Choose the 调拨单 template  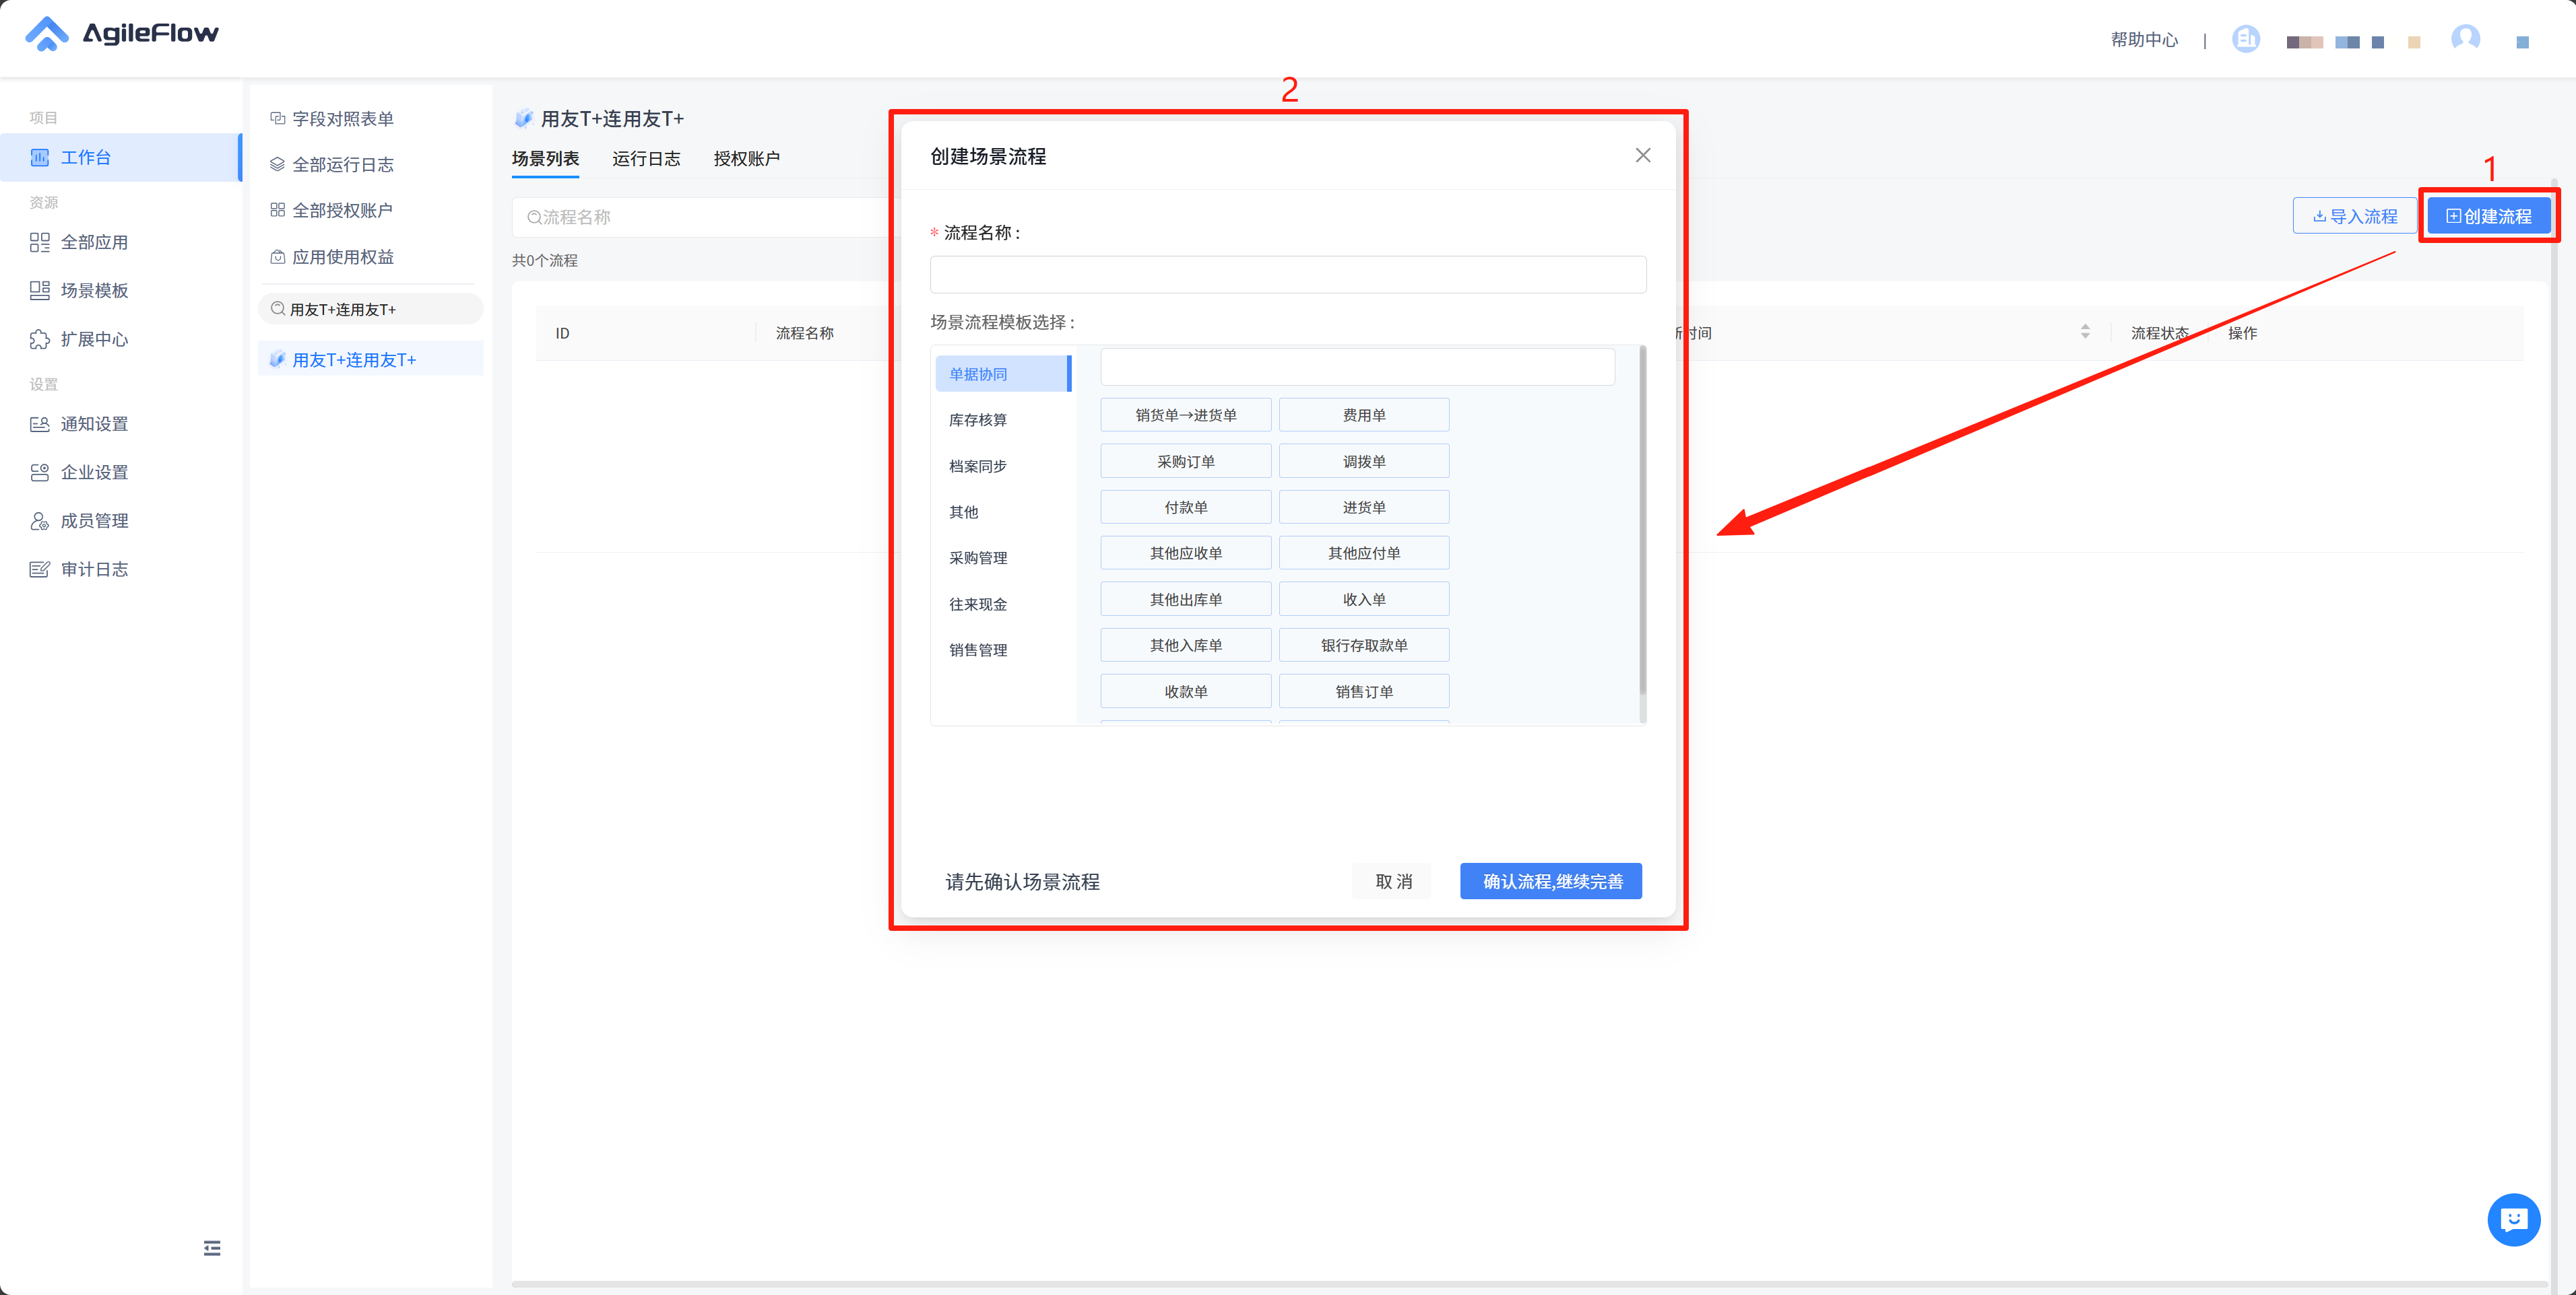[x=1364, y=460]
